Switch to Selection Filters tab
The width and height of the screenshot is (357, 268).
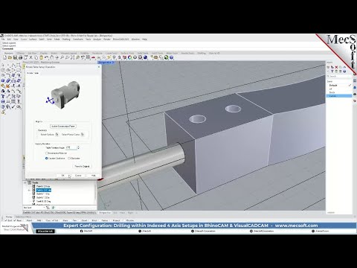(23, 217)
